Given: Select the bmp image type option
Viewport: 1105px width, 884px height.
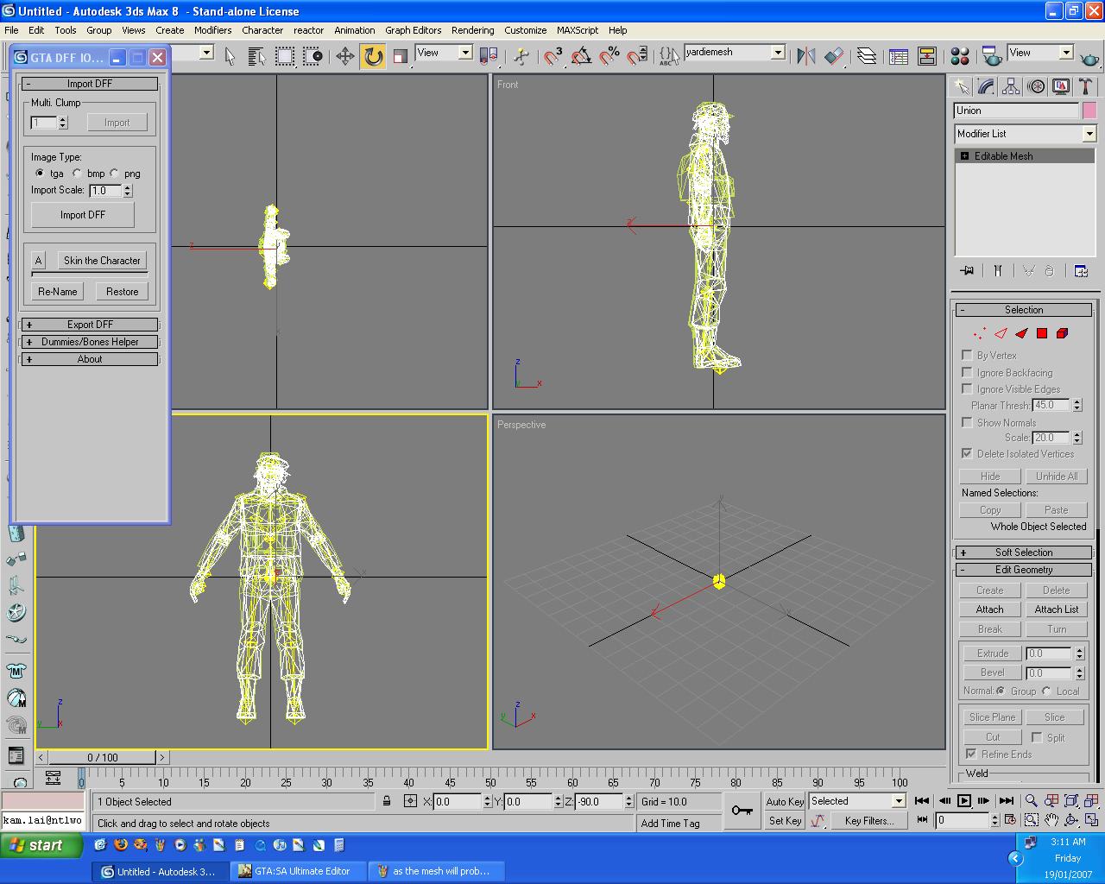Looking at the screenshot, I should coord(78,174).
